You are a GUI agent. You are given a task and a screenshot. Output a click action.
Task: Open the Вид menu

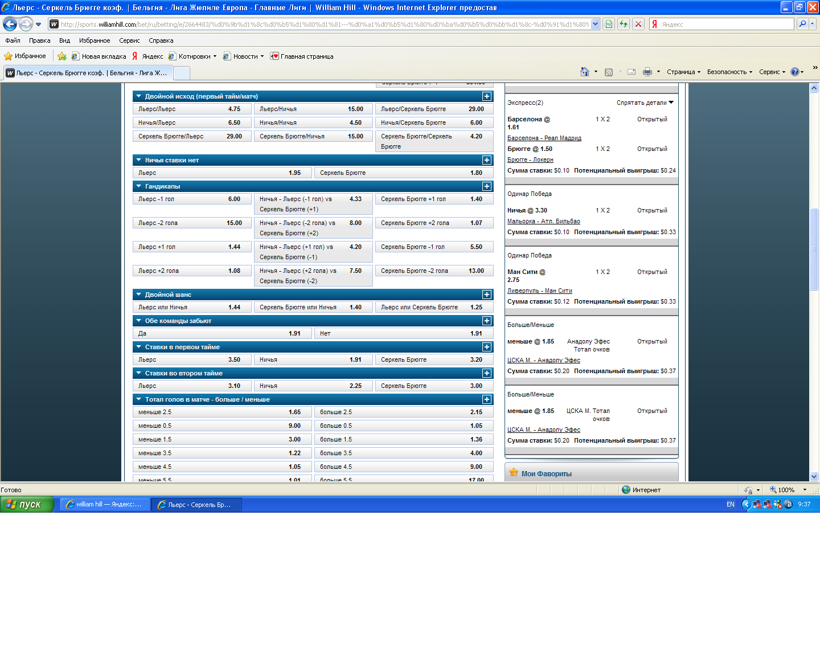click(64, 40)
